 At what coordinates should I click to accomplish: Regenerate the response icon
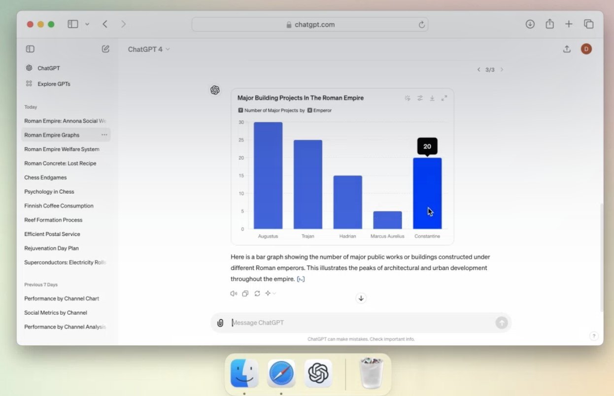[x=257, y=294]
